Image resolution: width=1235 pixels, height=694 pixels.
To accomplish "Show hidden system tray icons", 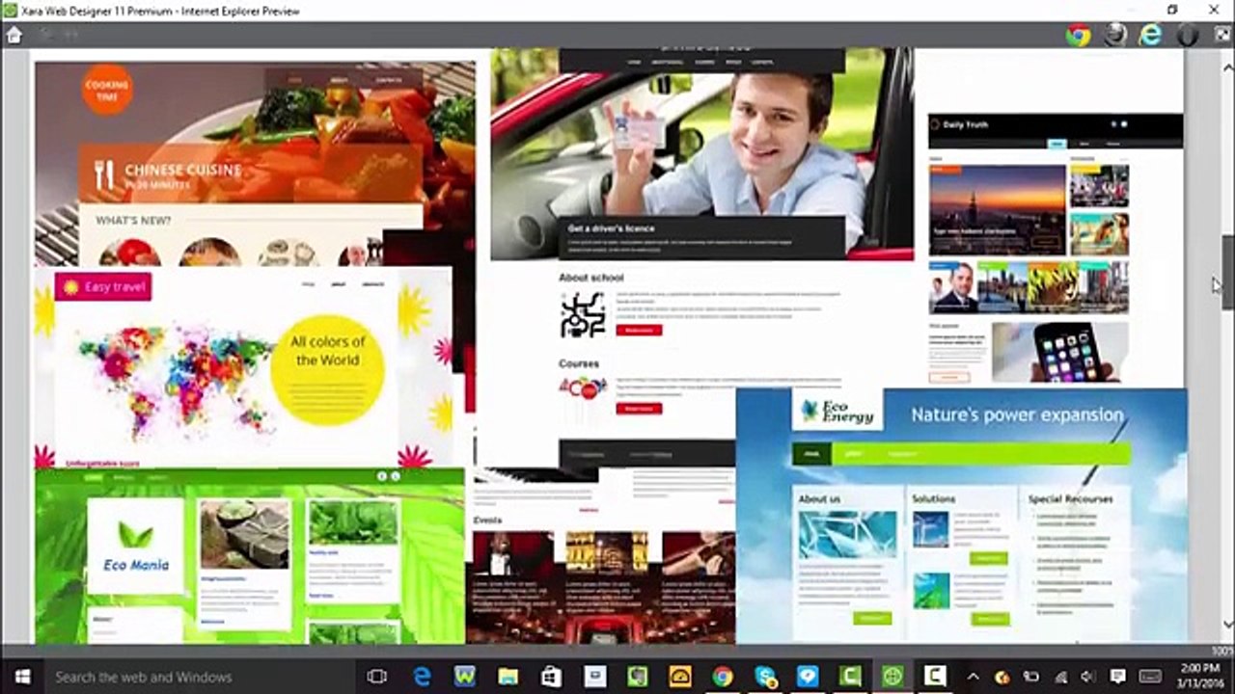I will [973, 677].
